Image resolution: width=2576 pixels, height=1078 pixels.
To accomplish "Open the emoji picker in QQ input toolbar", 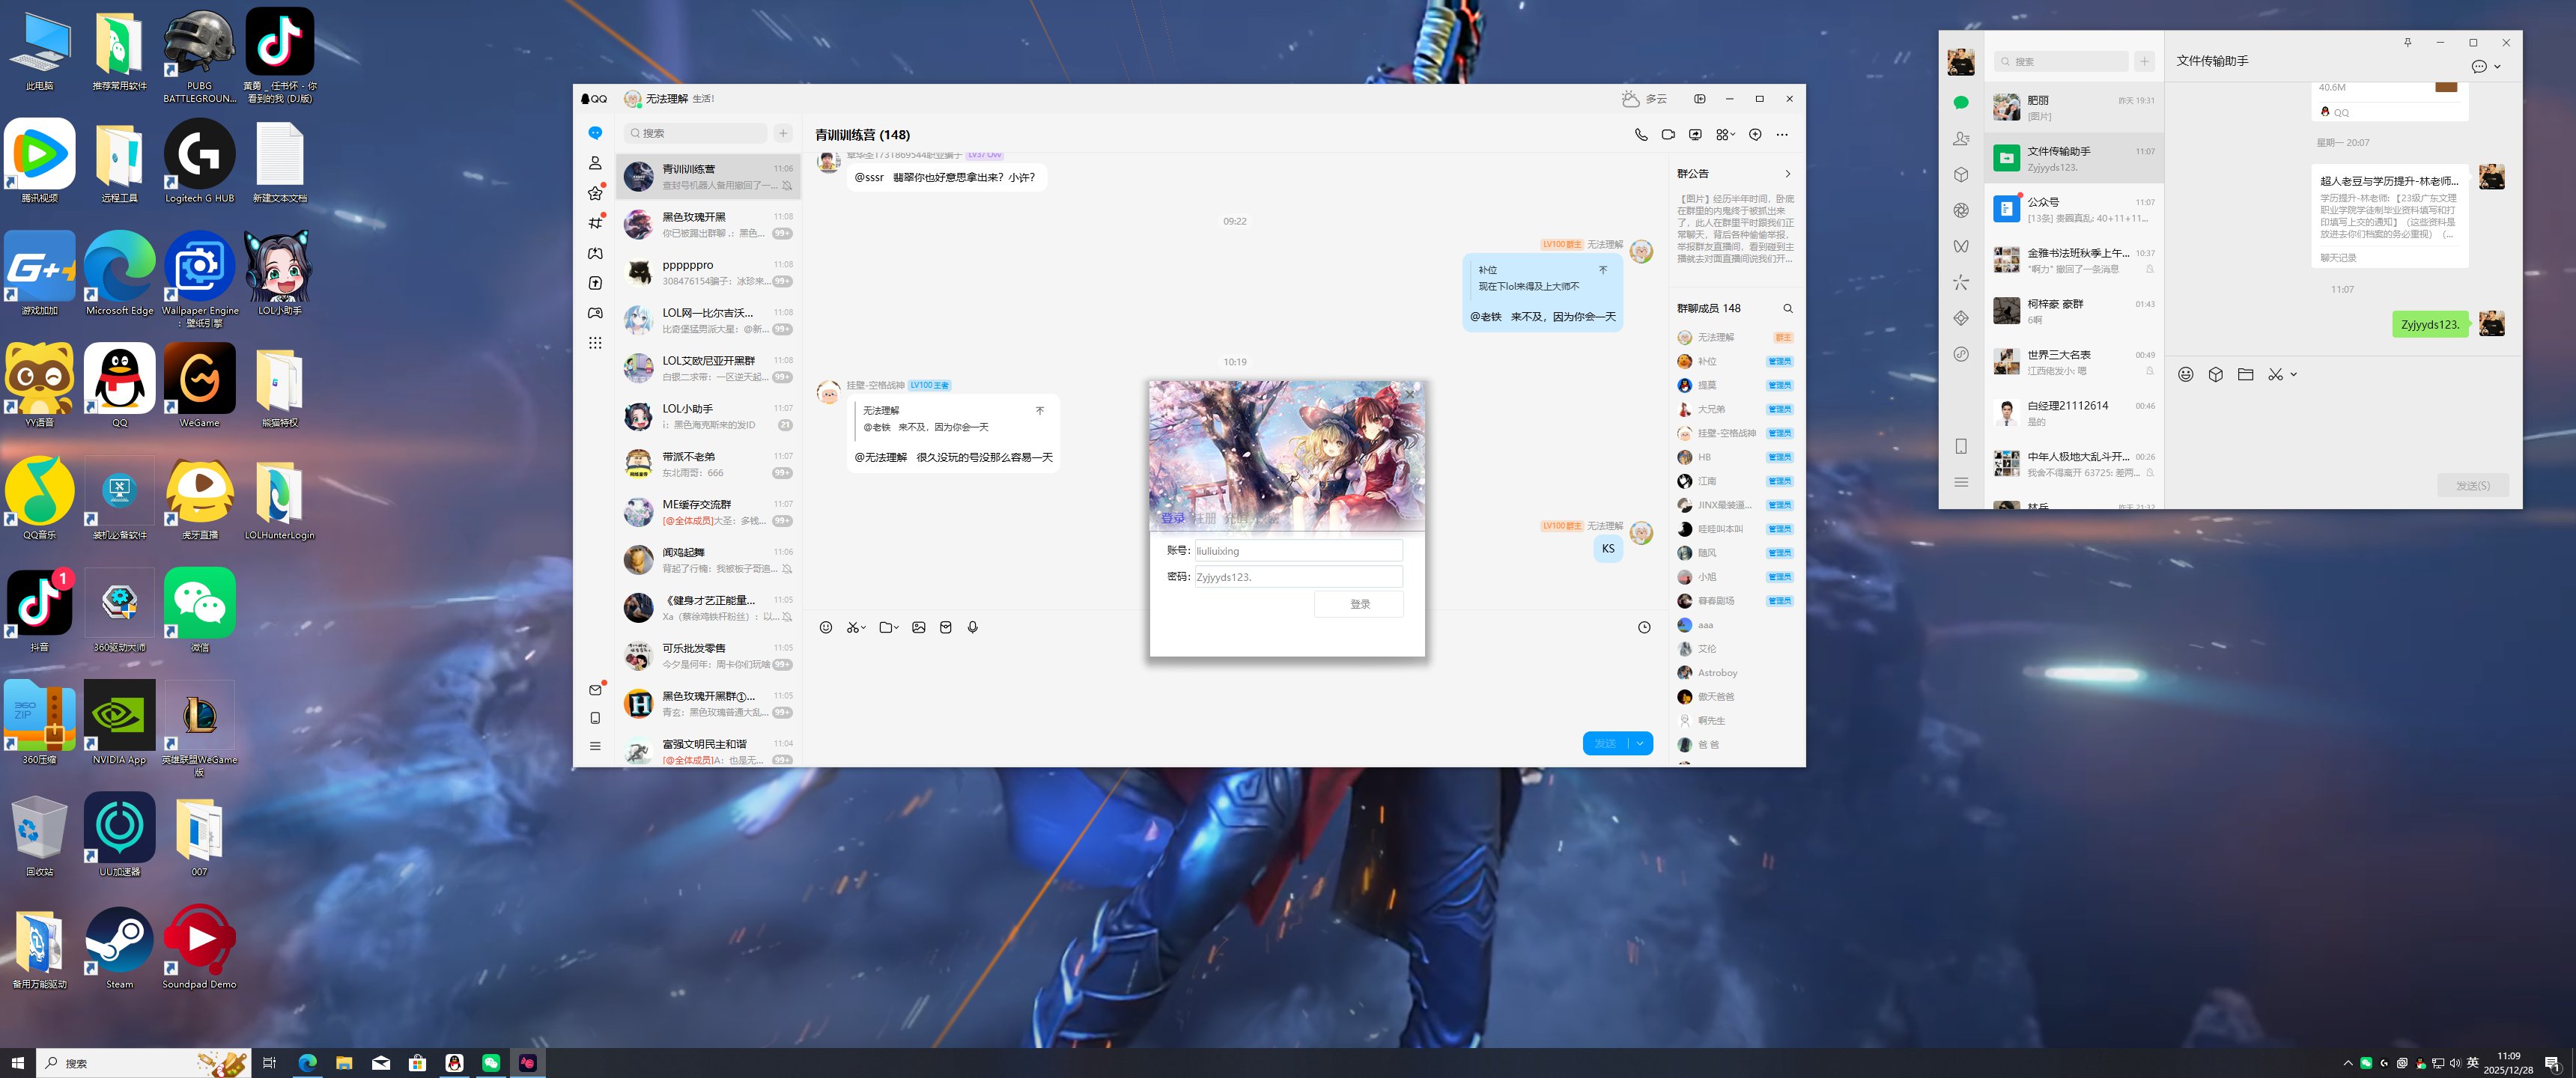I will click(826, 627).
